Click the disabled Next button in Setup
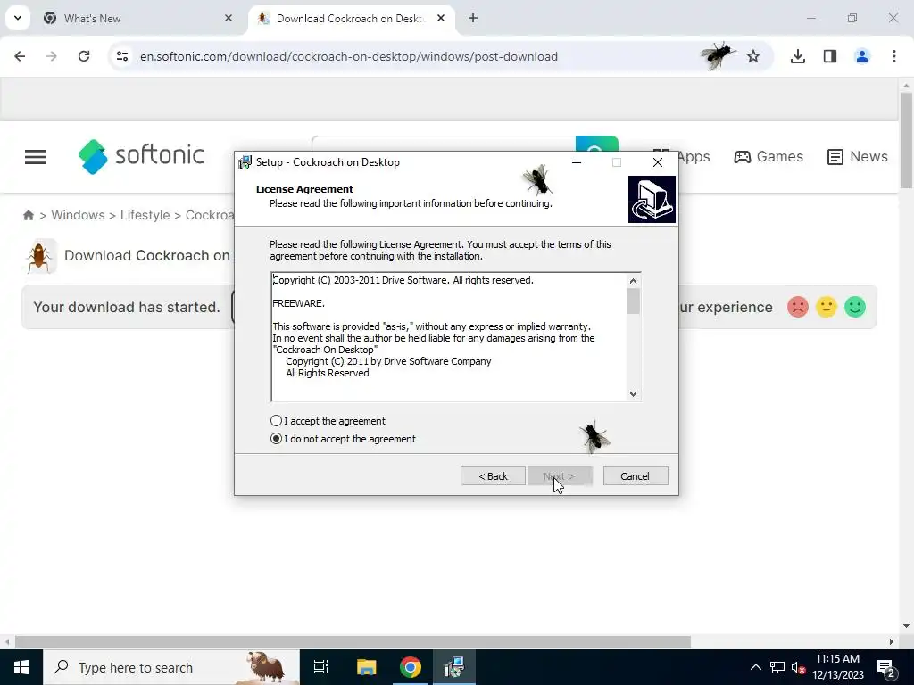Screen dimensions: 914x685 (560, 476)
